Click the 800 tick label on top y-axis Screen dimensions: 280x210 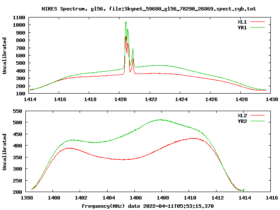tap(21, 40)
